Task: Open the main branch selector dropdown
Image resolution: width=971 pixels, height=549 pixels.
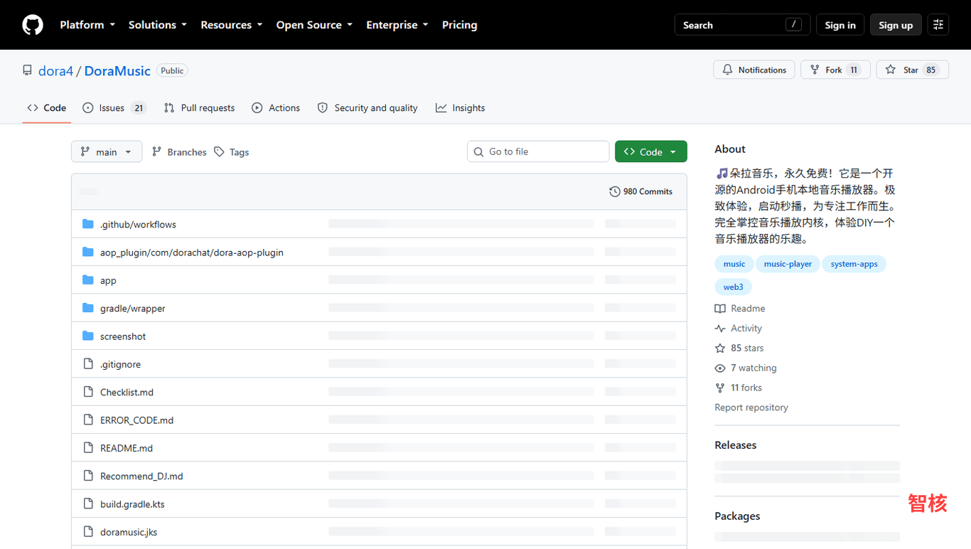Action: pos(107,151)
